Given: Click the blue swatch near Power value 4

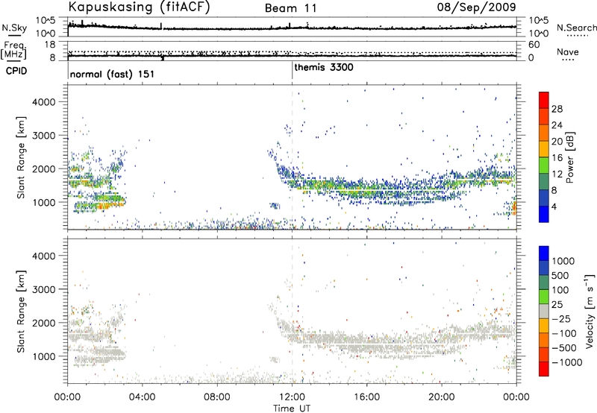Looking at the screenshot, I should pos(544,214).
